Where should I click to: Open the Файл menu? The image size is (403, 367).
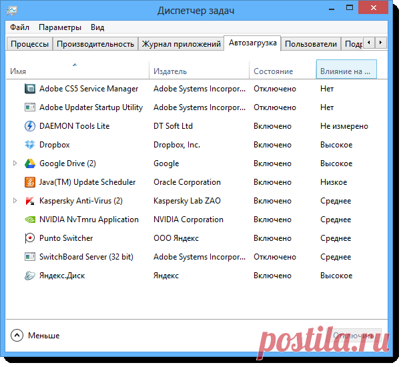point(19,27)
